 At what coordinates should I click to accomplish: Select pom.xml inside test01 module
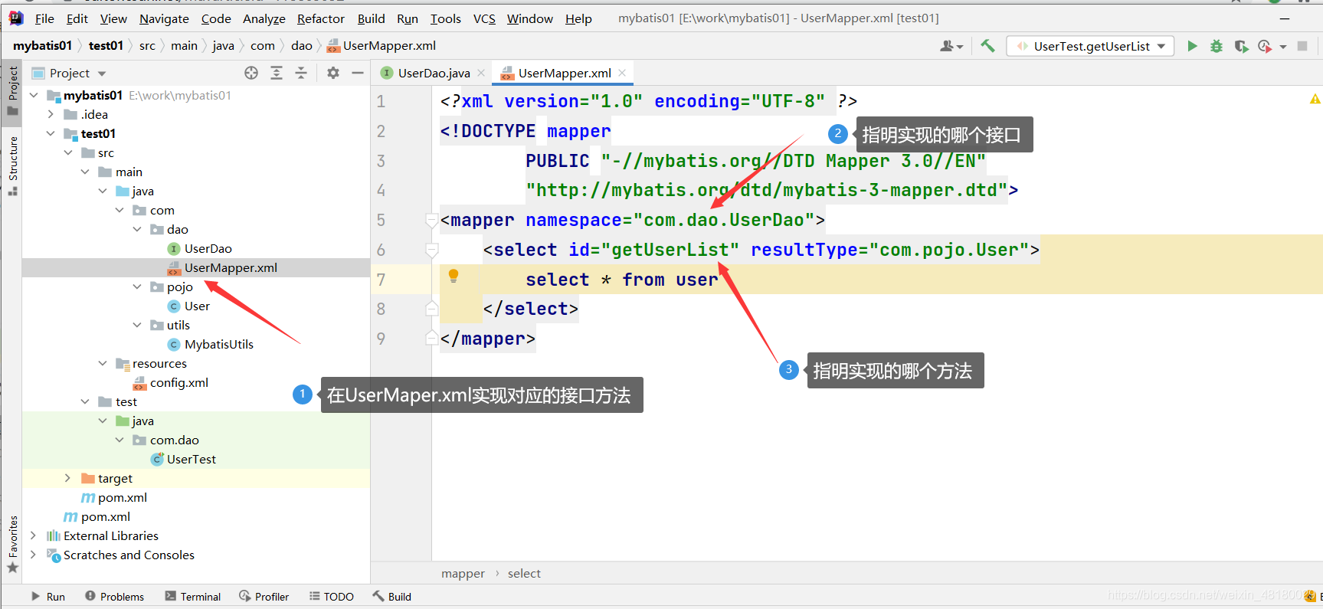click(123, 497)
